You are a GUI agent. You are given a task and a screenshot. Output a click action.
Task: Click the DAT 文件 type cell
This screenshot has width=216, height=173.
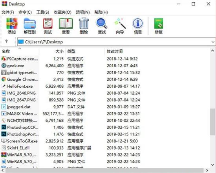(x=76, y=107)
